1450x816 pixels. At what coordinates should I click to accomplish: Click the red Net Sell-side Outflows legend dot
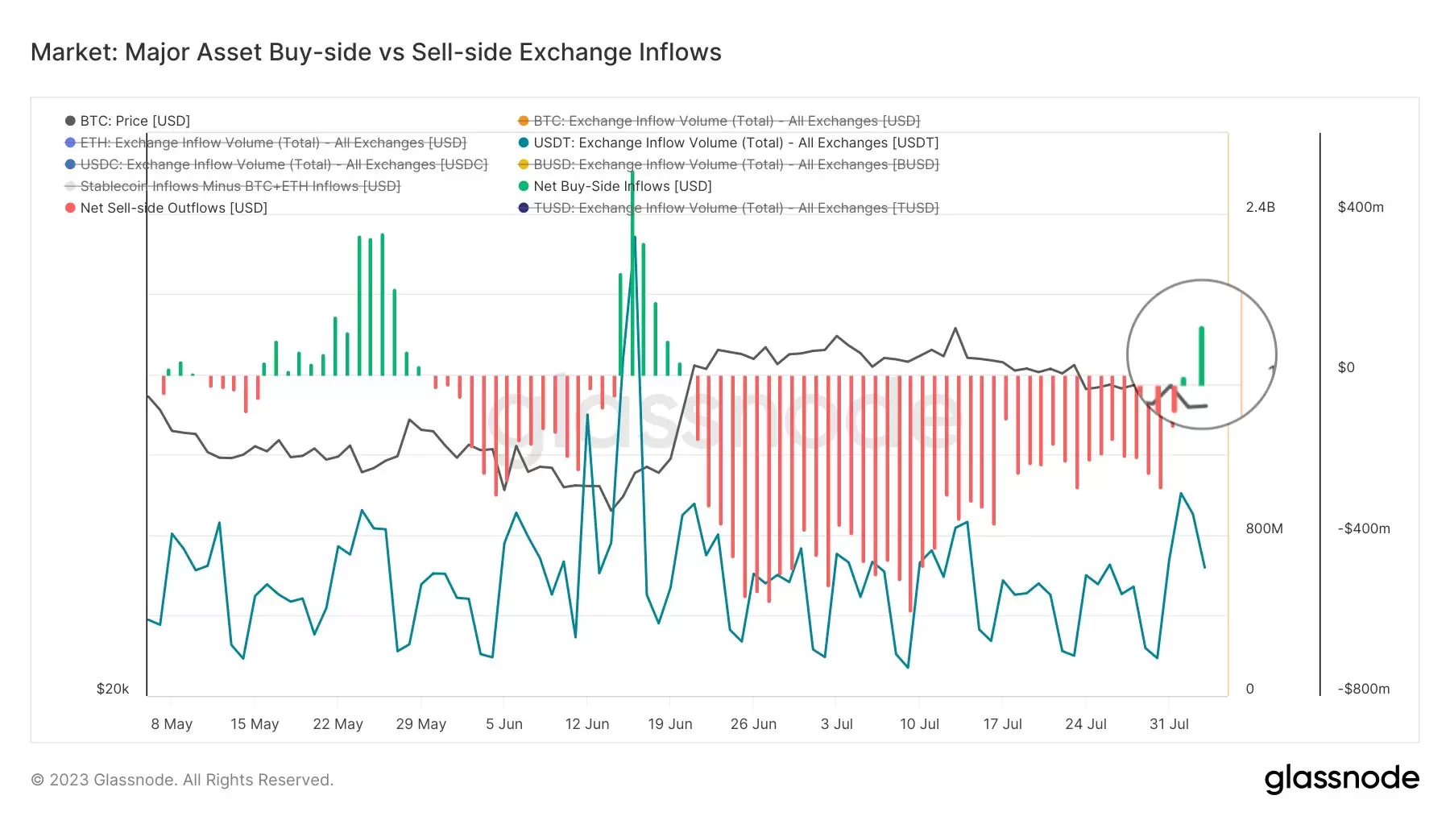(70, 208)
